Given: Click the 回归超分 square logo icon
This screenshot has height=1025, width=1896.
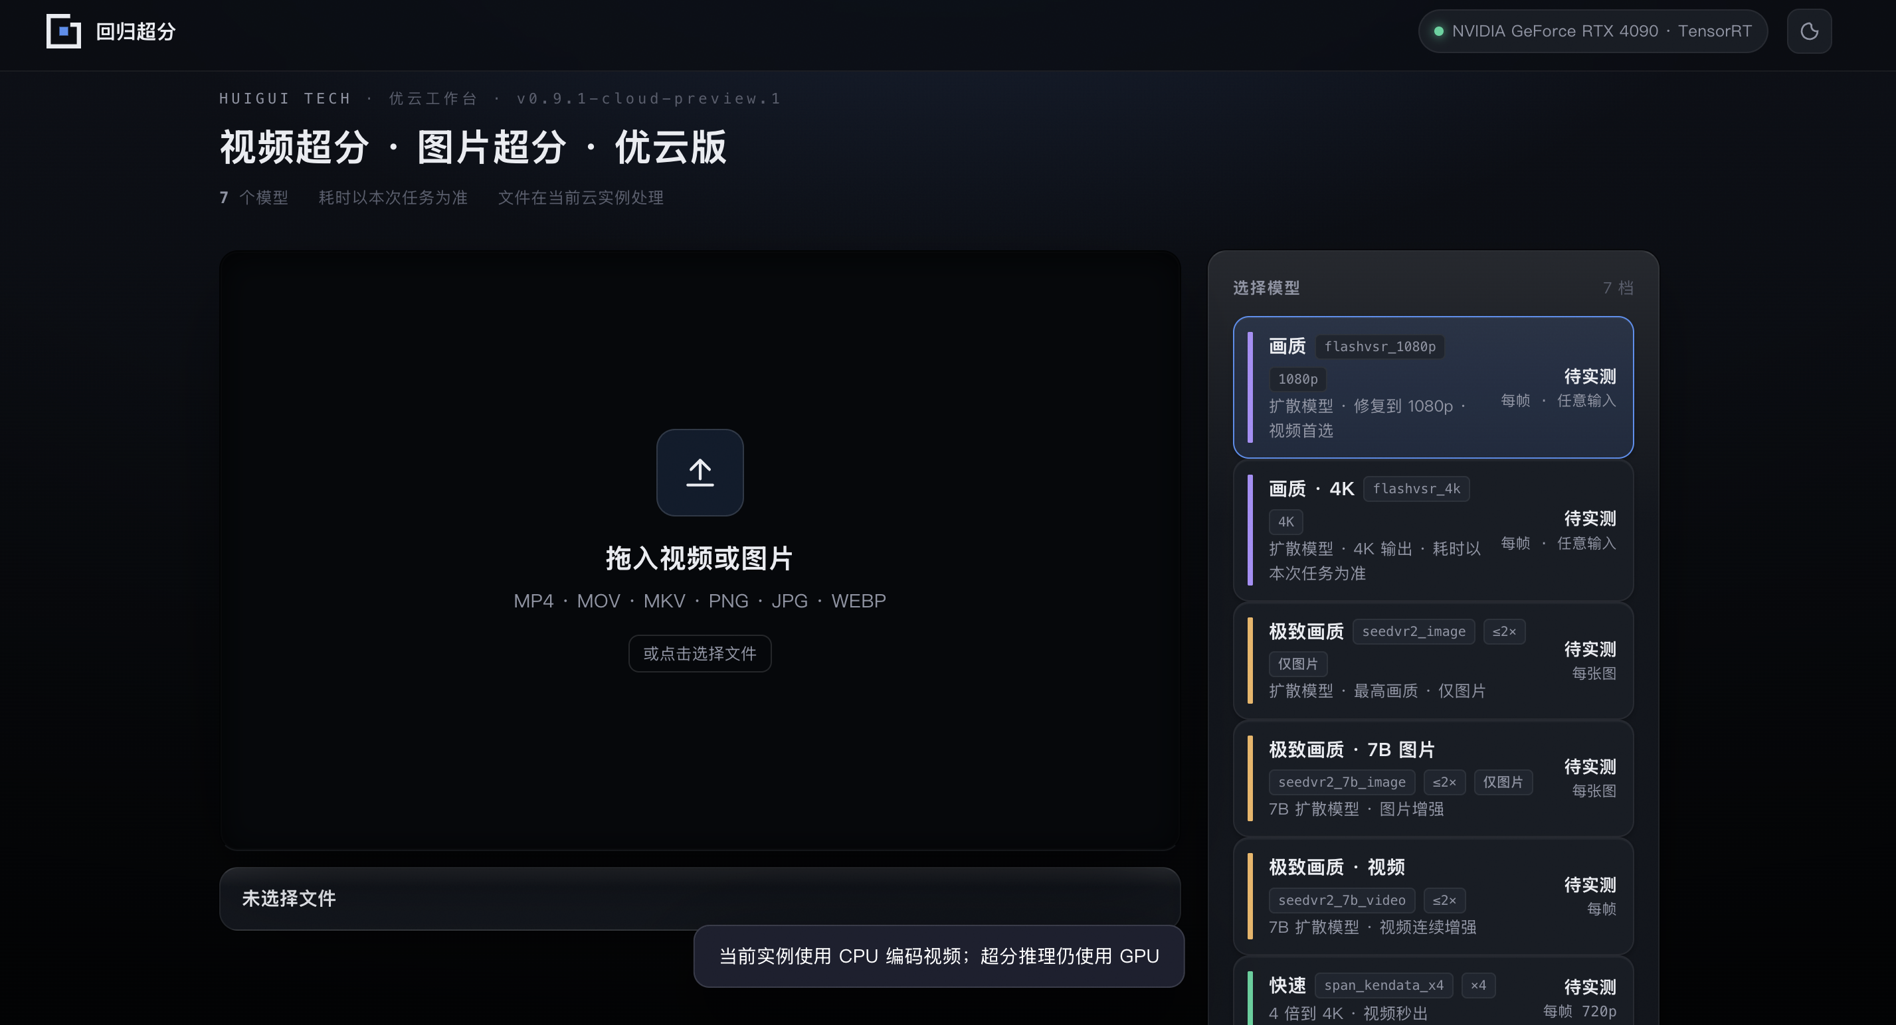Looking at the screenshot, I should click(63, 31).
